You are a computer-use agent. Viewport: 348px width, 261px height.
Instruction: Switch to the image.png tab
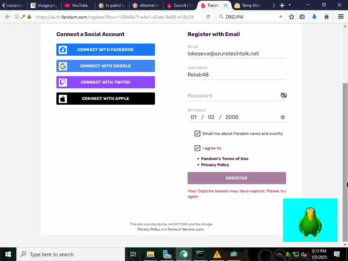pyautogui.click(x=44, y=5)
